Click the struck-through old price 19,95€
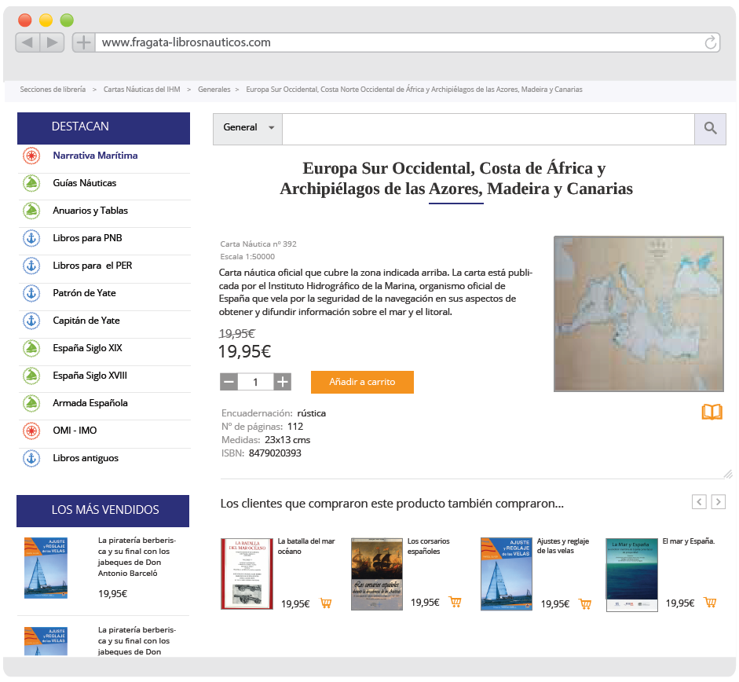739x682 pixels. (x=236, y=334)
